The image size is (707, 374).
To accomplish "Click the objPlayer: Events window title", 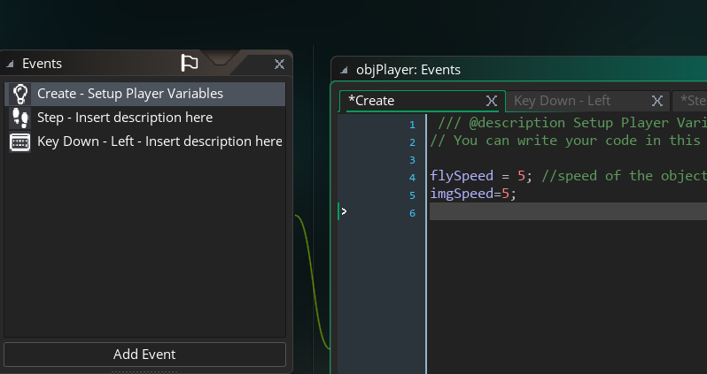I will pos(408,70).
